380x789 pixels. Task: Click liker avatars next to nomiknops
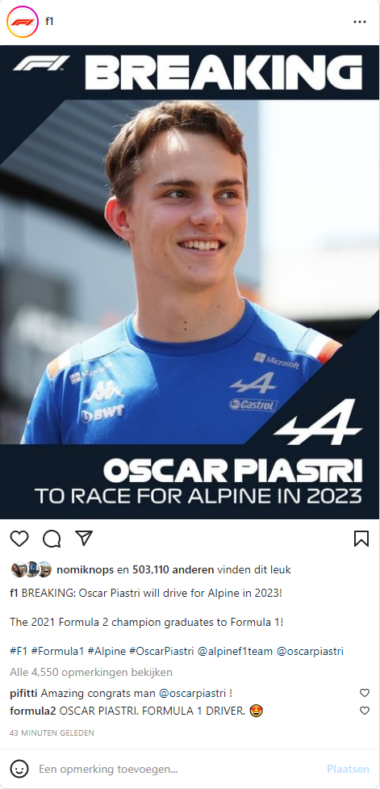(31, 569)
